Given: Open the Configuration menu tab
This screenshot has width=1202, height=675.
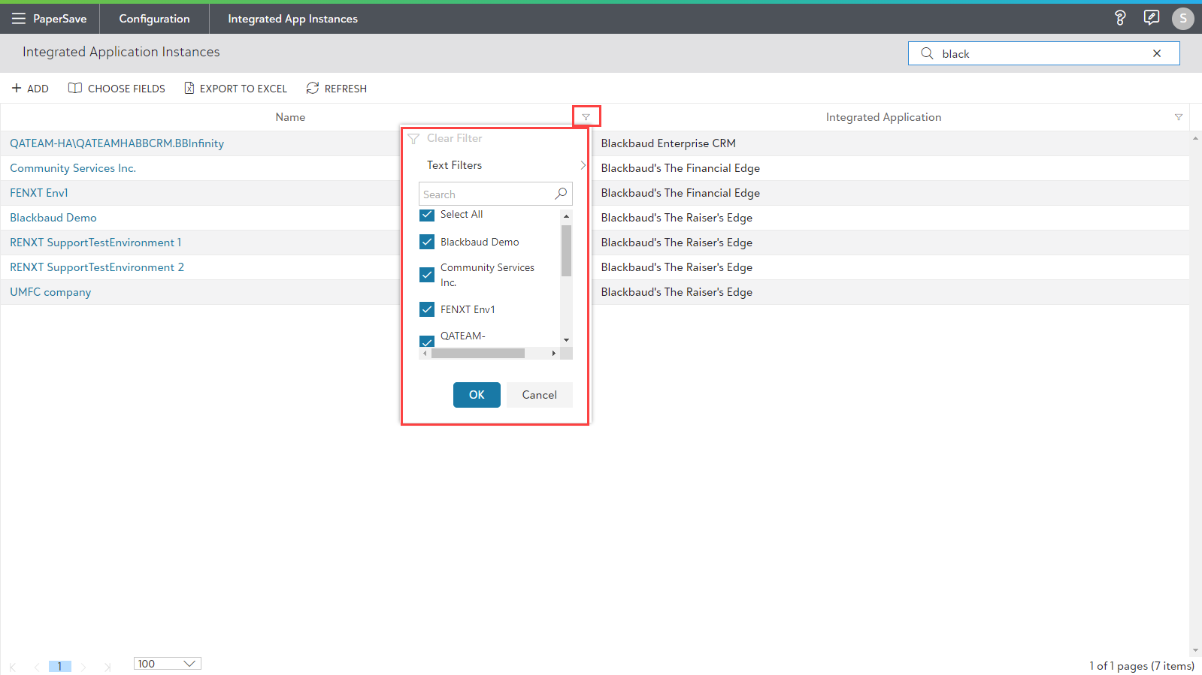Looking at the screenshot, I should click(x=154, y=19).
